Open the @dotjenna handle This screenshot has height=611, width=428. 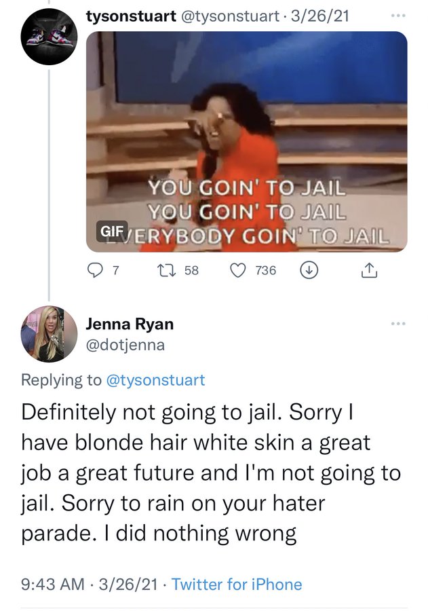(x=125, y=346)
